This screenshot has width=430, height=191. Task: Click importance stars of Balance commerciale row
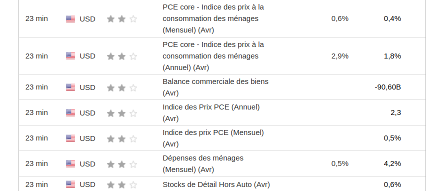coord(122,87)
